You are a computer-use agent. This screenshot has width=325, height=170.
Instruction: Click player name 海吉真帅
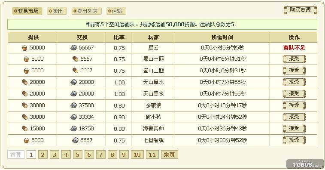(153, 129)
